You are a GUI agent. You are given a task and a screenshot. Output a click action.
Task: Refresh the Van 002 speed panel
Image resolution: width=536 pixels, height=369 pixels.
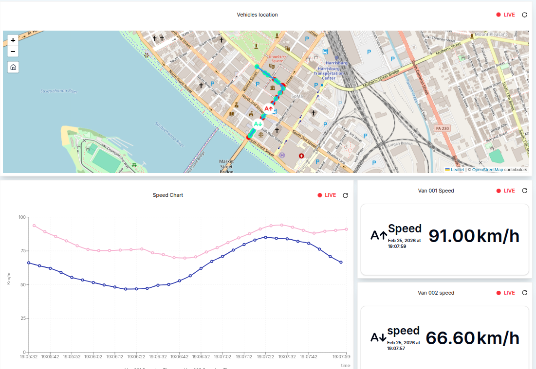tap(524, 293)
